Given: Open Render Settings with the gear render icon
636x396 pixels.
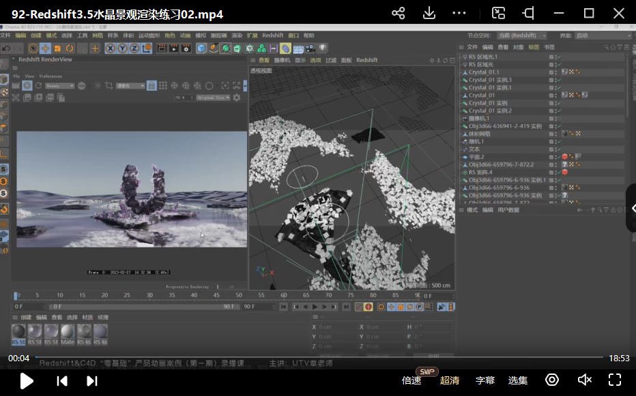Looking at the screenshot, I should 186,48.
